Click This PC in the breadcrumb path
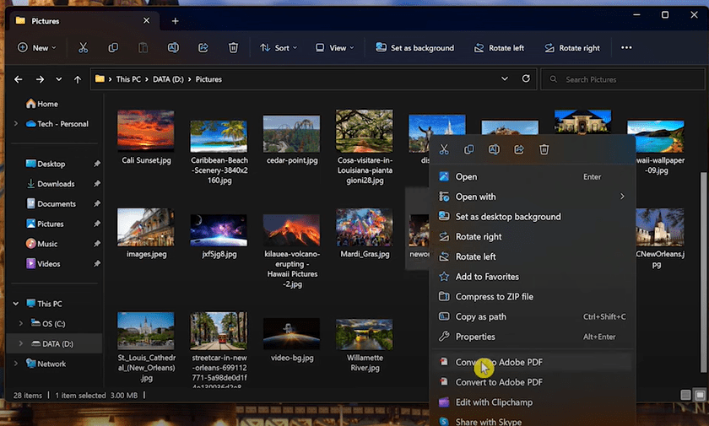Image resolution: width=709 pixels, height=426 pixels. [128, 79]
